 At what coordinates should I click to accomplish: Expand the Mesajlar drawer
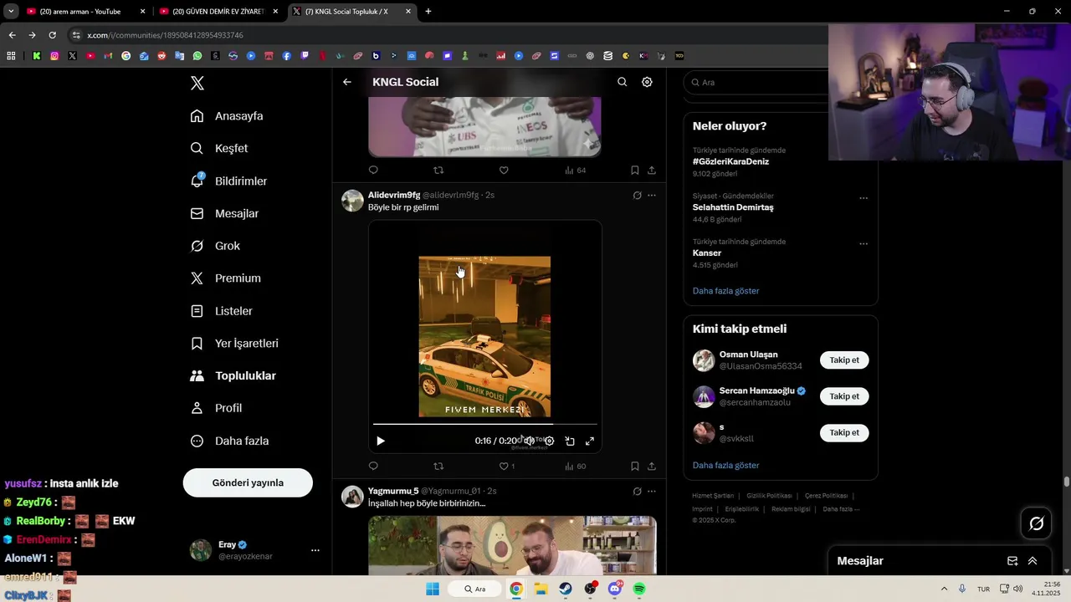pyautogui.click(x=1033, y=561)
